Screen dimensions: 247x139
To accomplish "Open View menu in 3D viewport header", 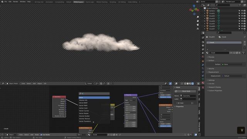I will tap(23, 83).
